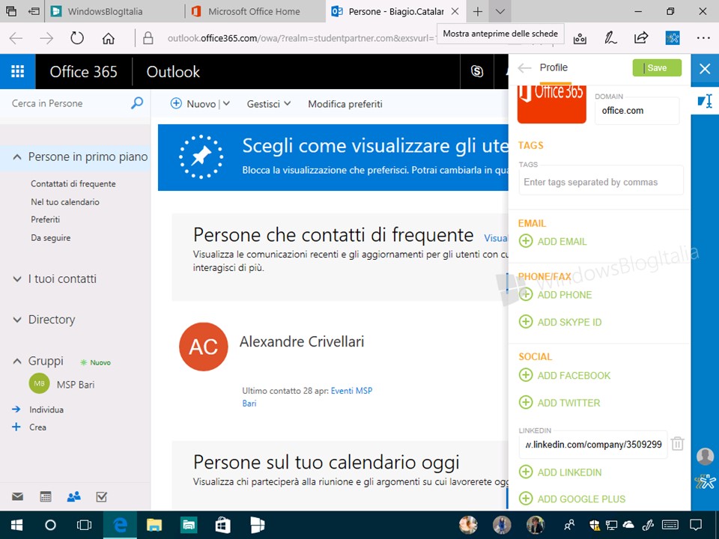Click the browser Back arrow
This screenshot has height=539, width=719.
point(16,38)
